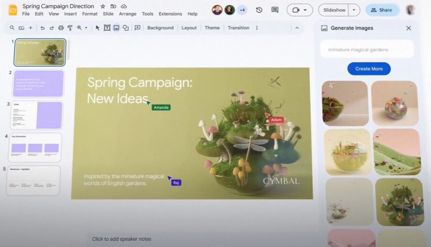Open the Arrange menu

tap(127, 14)
